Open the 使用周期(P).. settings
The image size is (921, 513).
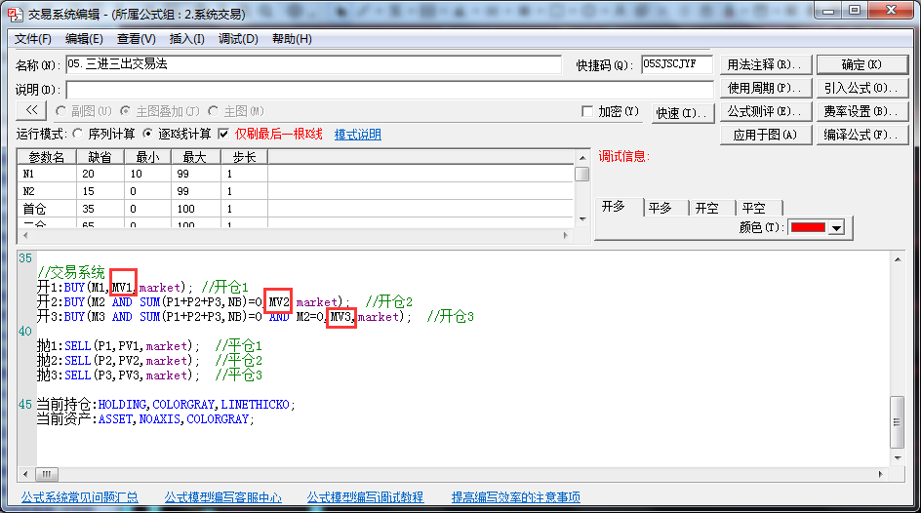click(766, 88)
